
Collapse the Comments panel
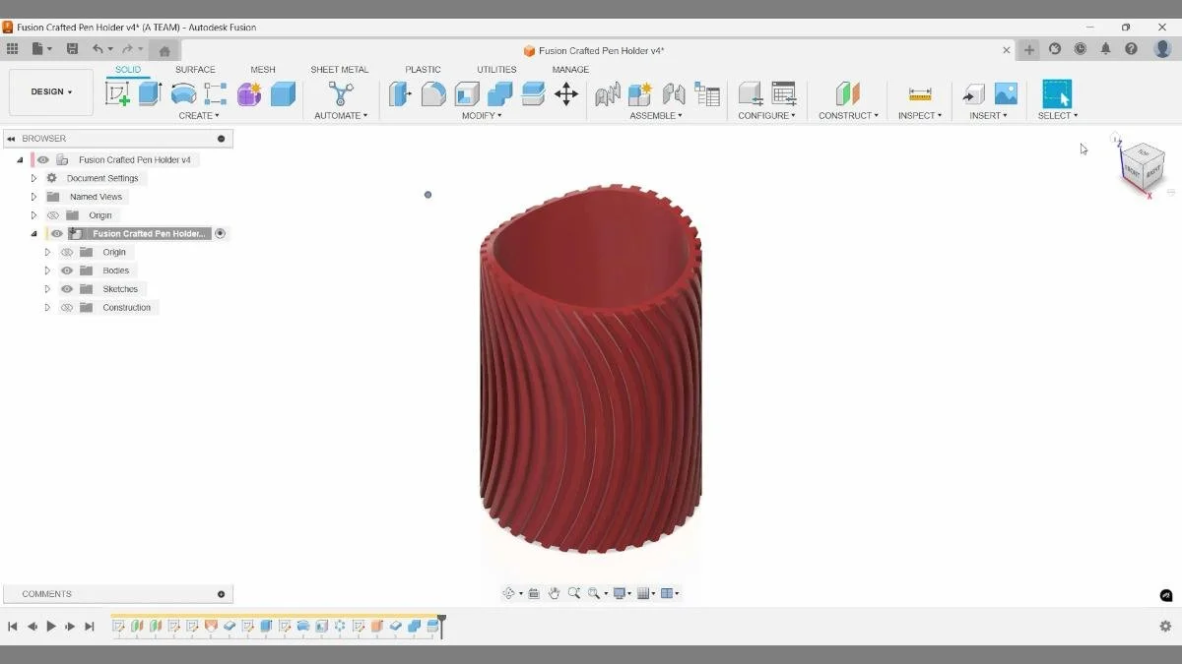(x=219, y=593)
